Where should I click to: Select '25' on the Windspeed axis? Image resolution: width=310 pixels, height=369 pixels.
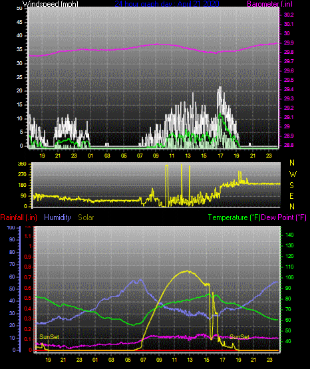(19, 77)
